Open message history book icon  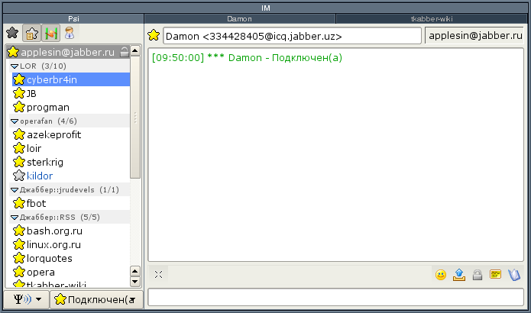(514, 275)
